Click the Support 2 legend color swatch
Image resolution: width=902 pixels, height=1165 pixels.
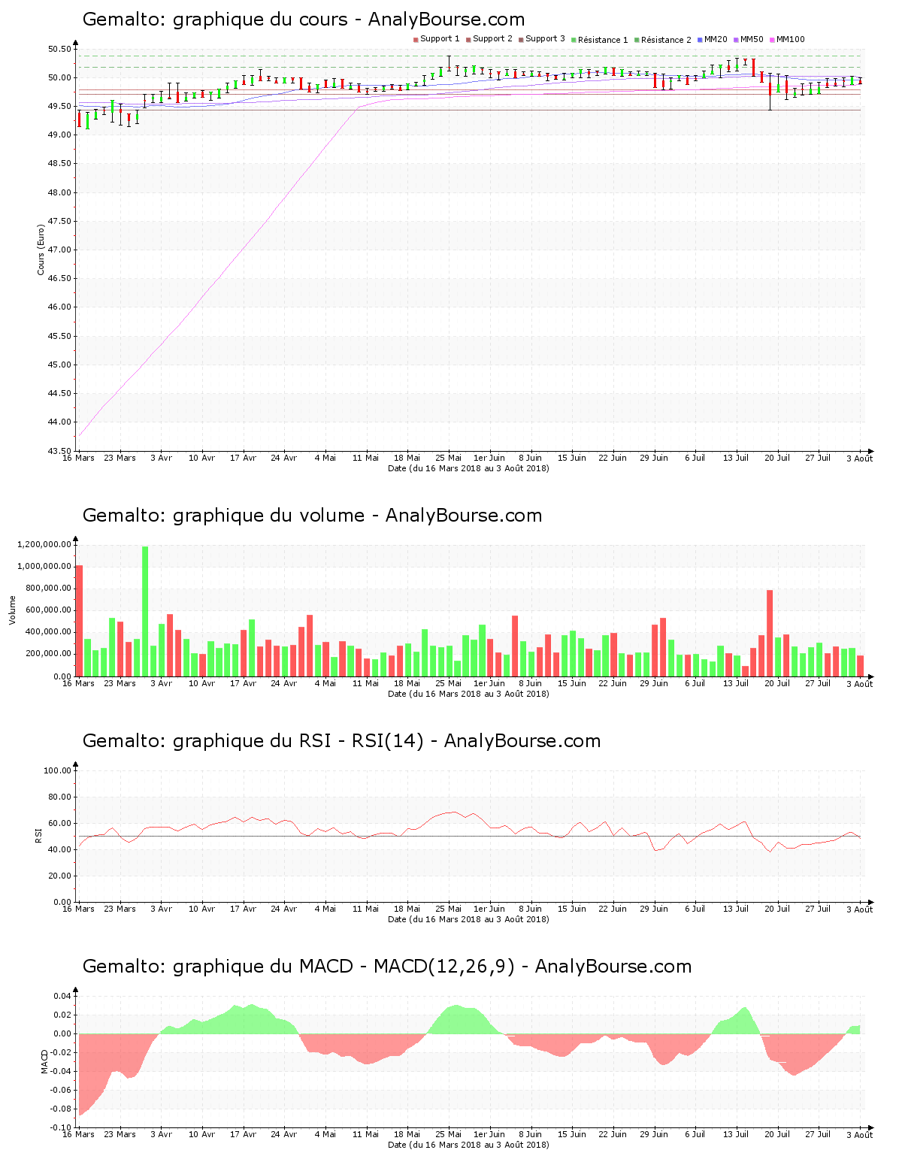pyautogui.click(x=468, y=40)
